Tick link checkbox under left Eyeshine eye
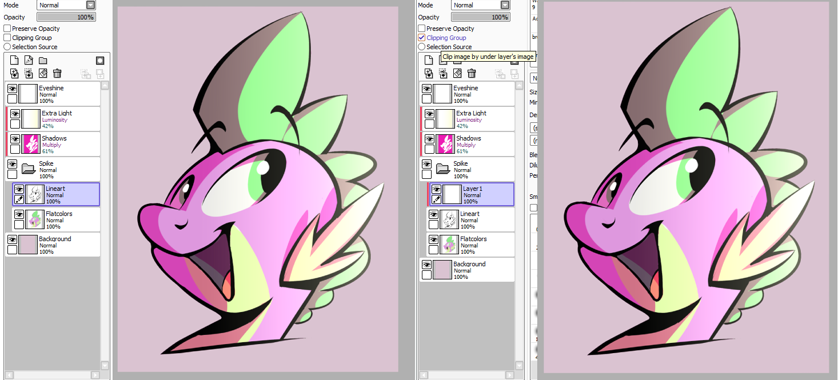The image size is (838, 380). (12, 99)
